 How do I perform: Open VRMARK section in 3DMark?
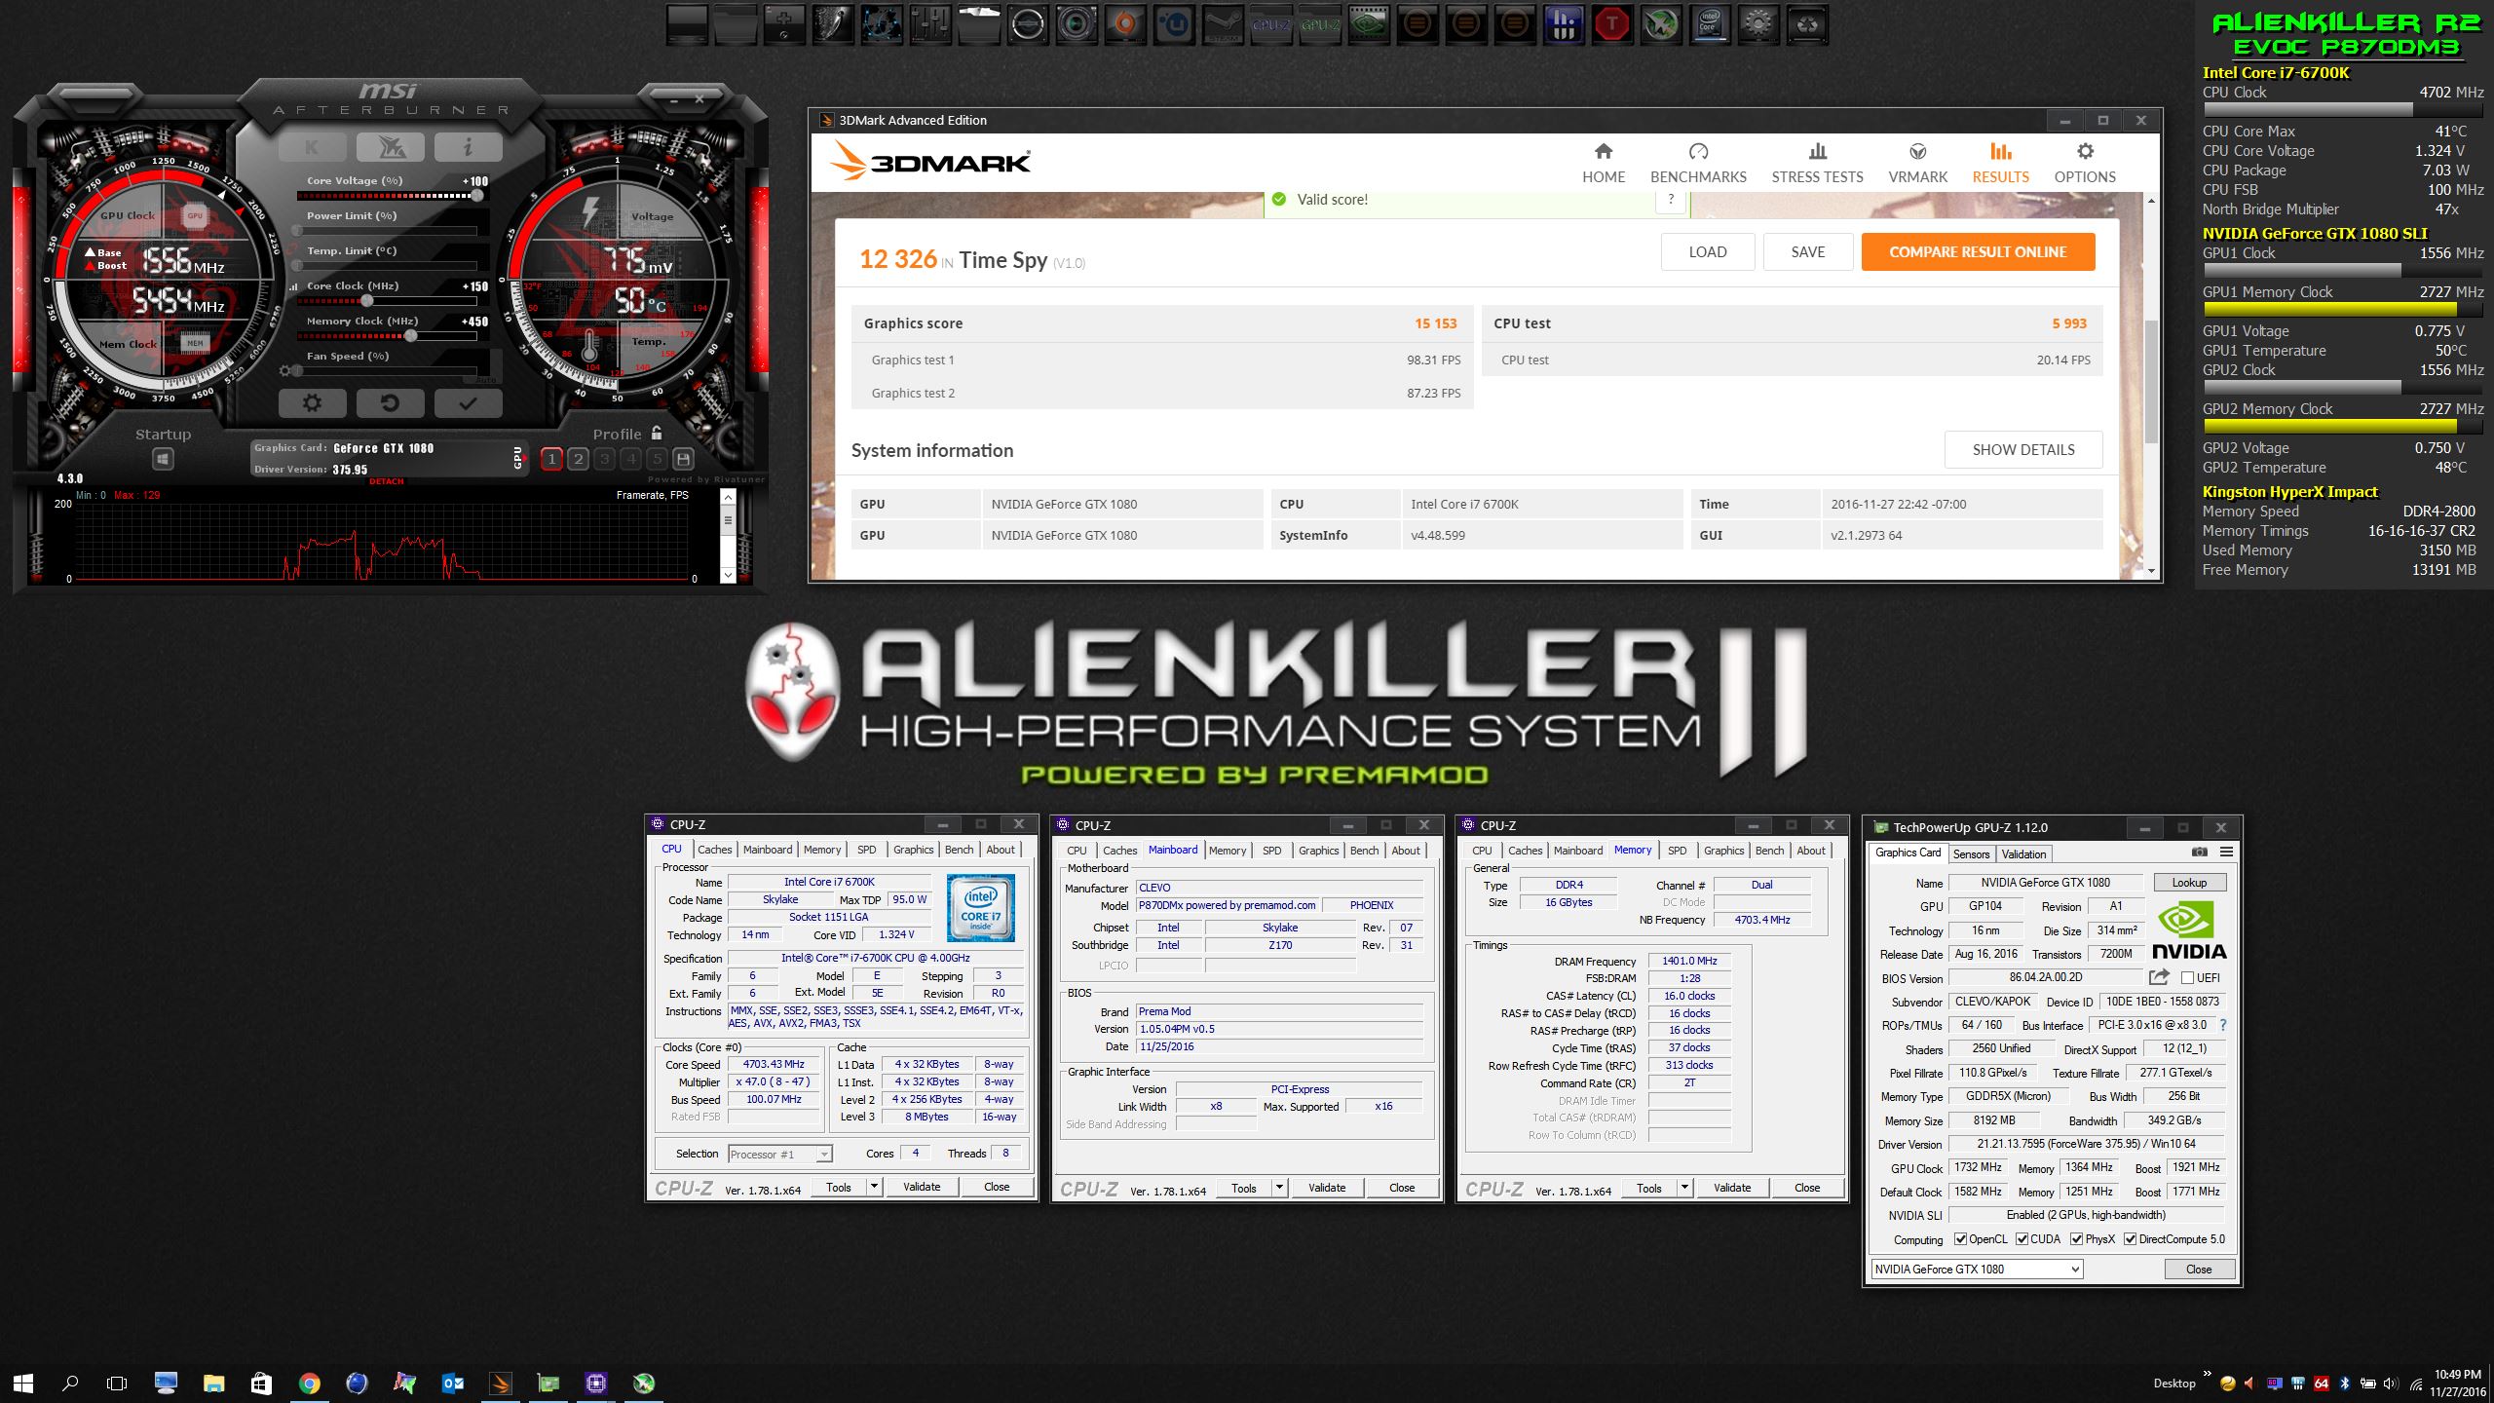1917,163
